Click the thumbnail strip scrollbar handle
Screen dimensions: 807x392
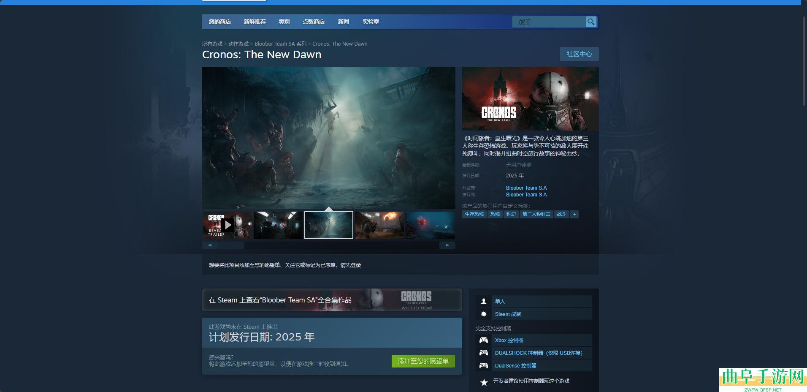tap(231, 245)
